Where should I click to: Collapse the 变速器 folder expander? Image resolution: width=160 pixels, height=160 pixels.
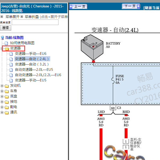(1, 48)
